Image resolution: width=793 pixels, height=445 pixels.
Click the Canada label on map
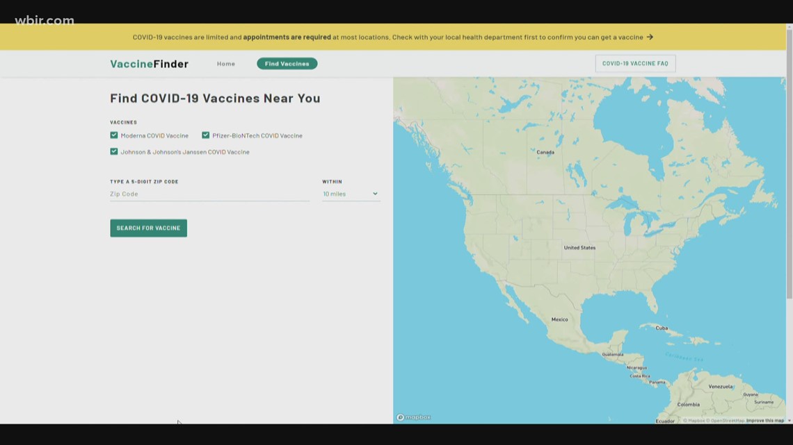(x=545, y=152)
